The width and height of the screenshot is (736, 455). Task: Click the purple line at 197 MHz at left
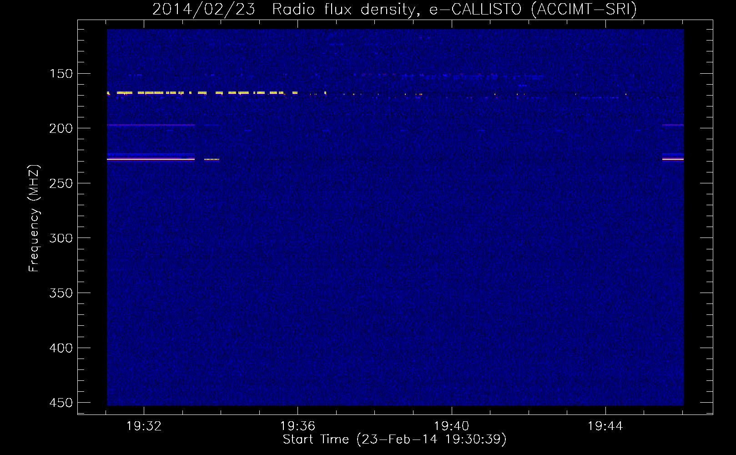[x=151, y=125]
